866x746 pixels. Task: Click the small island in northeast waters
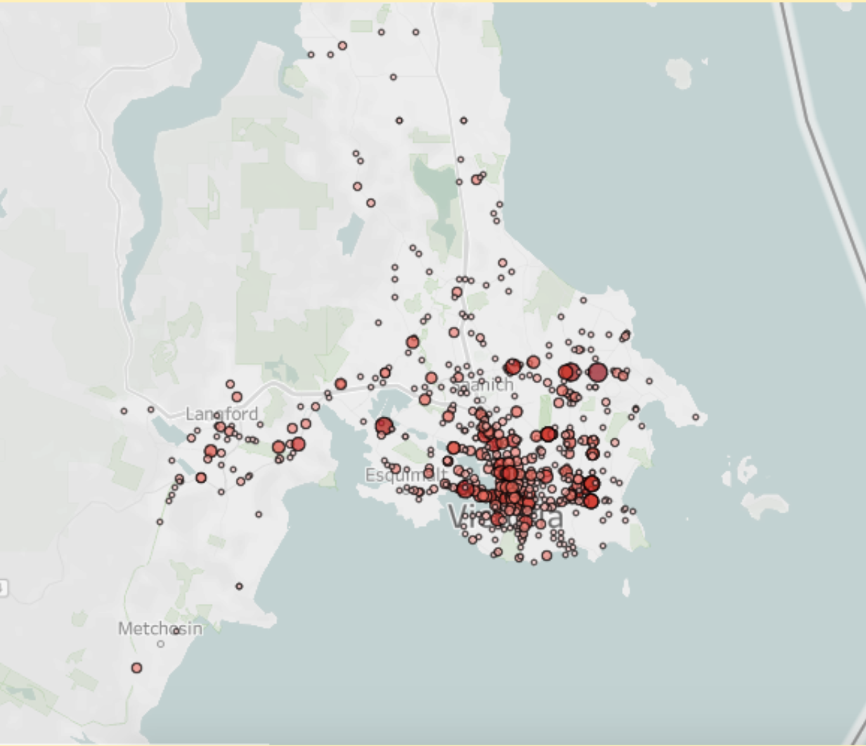tap(680, 72)
